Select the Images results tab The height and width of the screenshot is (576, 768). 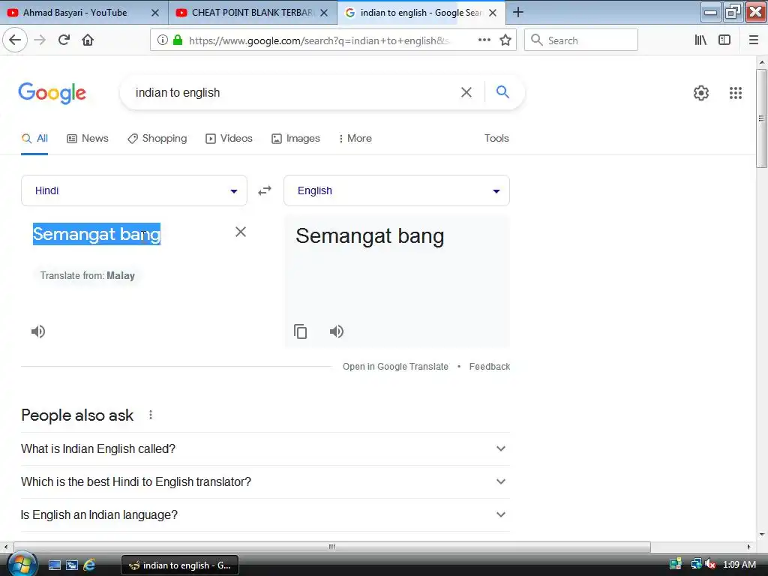point(295,139)
